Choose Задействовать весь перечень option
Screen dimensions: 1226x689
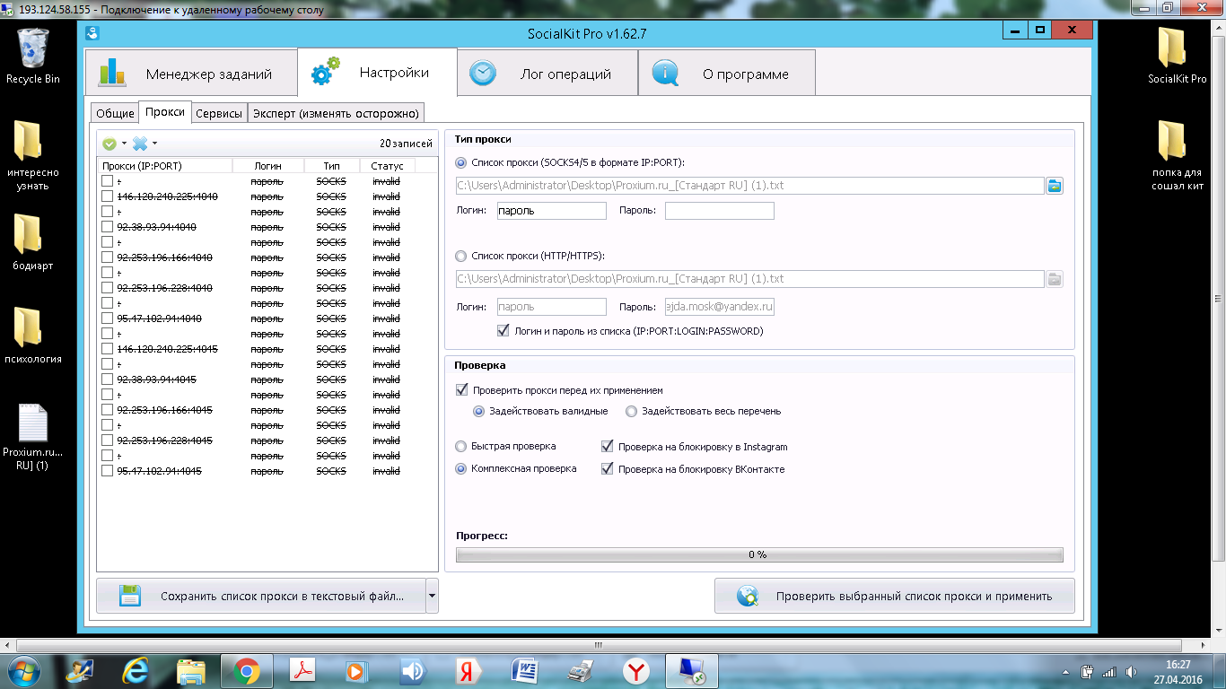[632, 411]
